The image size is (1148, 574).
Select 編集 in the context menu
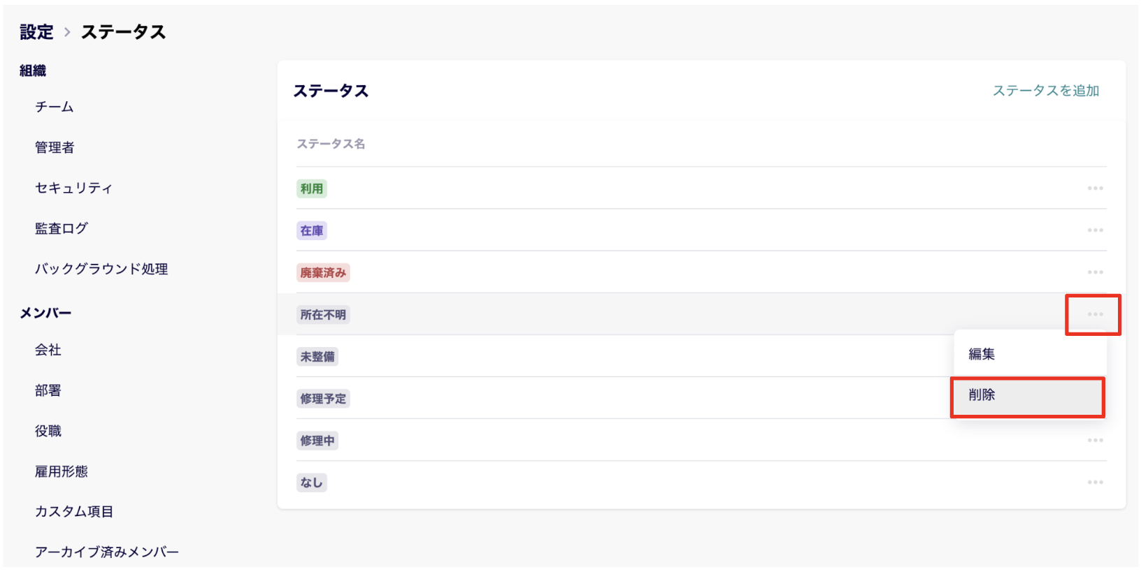coord(982,354)
